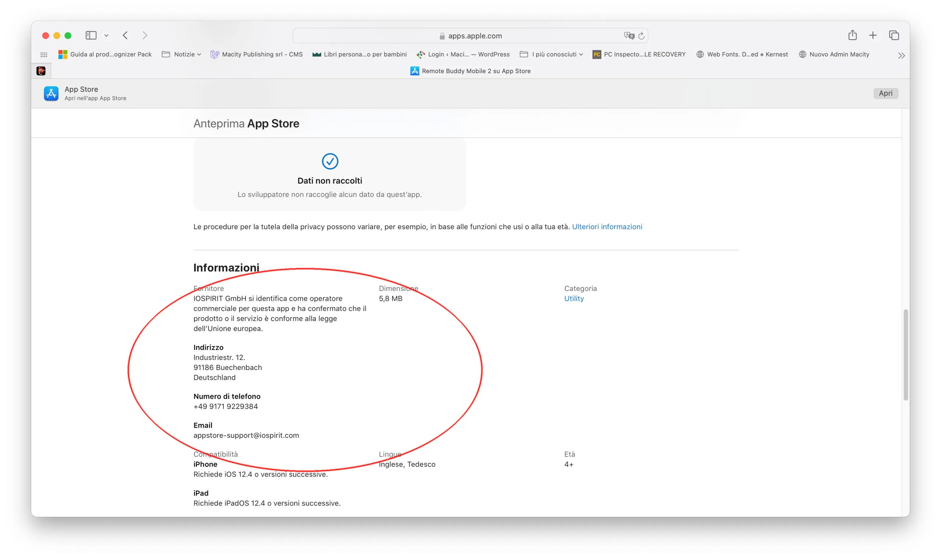The image size is (941, 558).
Task: Show hidden bookmarks overflow chevron
Action: [901, 55]
